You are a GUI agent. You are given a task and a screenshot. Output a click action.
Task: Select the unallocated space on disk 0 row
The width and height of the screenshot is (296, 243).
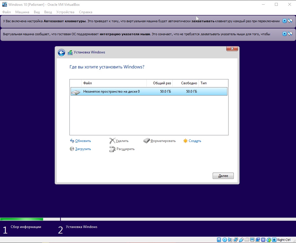[x=149, y=91]
